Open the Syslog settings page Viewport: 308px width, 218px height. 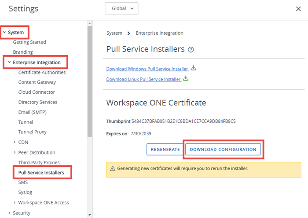tap(25, 192)
